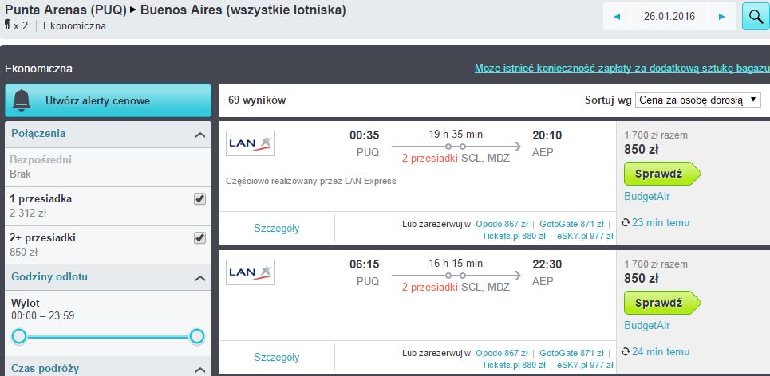
Task: Open Szczegóły for the 06:15 flight
Action: click(276, 357)
